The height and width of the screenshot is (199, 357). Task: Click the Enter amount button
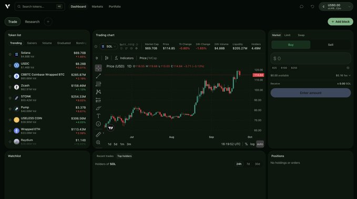click(x=311, y=93)
